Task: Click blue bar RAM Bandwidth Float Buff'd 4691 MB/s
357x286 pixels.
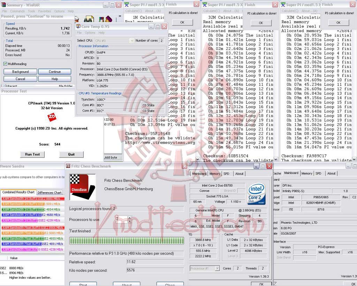Action: pyautogui.click(x=22, y=244)
